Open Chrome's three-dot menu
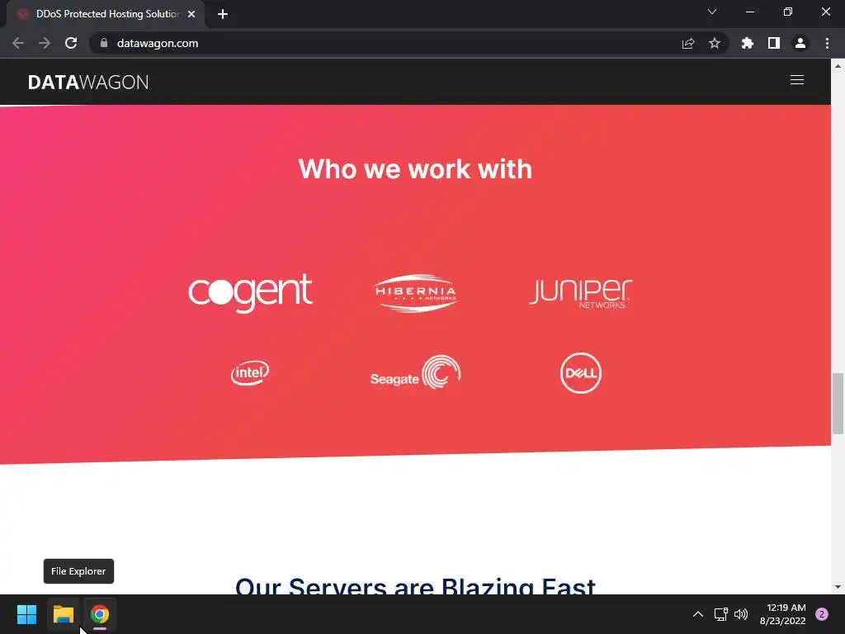845x634 pixels. 827,43
